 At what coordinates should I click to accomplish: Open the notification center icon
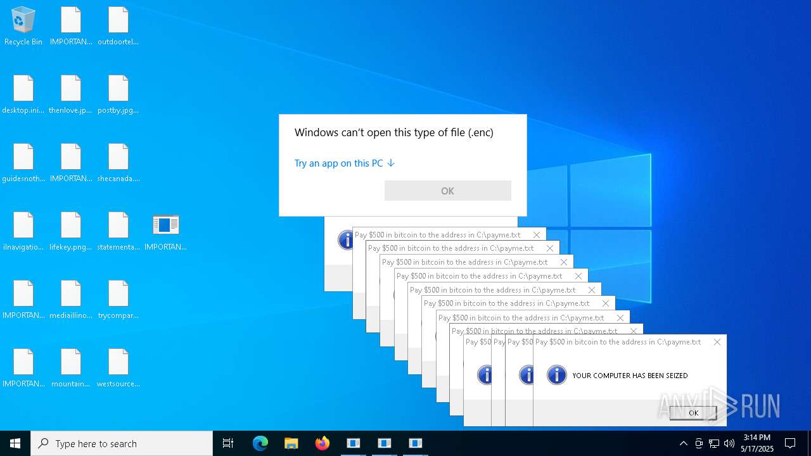coord(790,443)
